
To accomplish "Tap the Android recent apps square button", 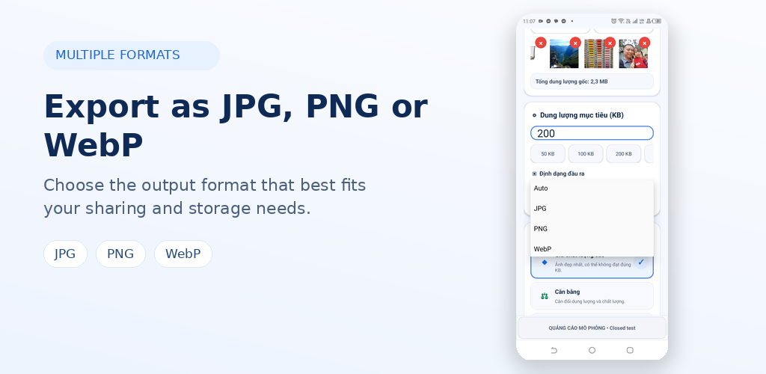I will tap(630, 350).
